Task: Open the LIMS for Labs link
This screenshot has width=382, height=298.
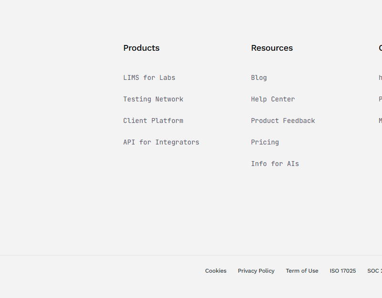Action: coord(149,77)
